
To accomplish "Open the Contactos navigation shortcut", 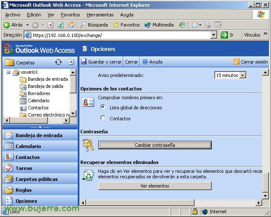I will tap(40, 157).
